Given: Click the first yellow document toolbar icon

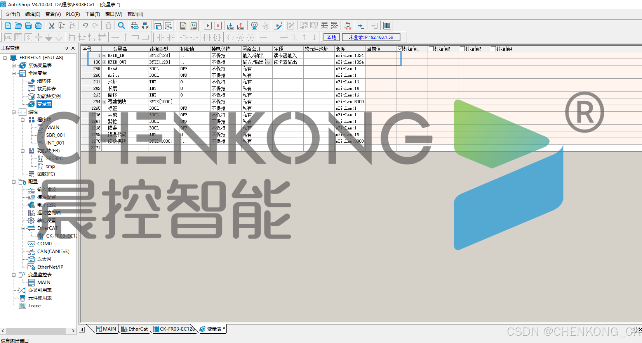Looking at the screenshot, I should (183, 26).
